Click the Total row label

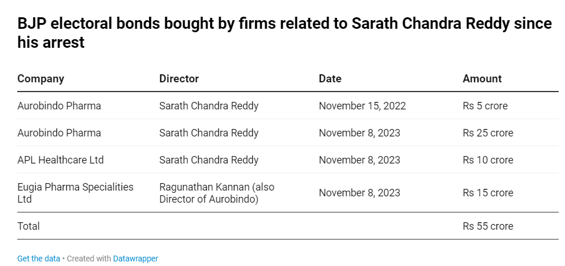click(x=28, y=226)
